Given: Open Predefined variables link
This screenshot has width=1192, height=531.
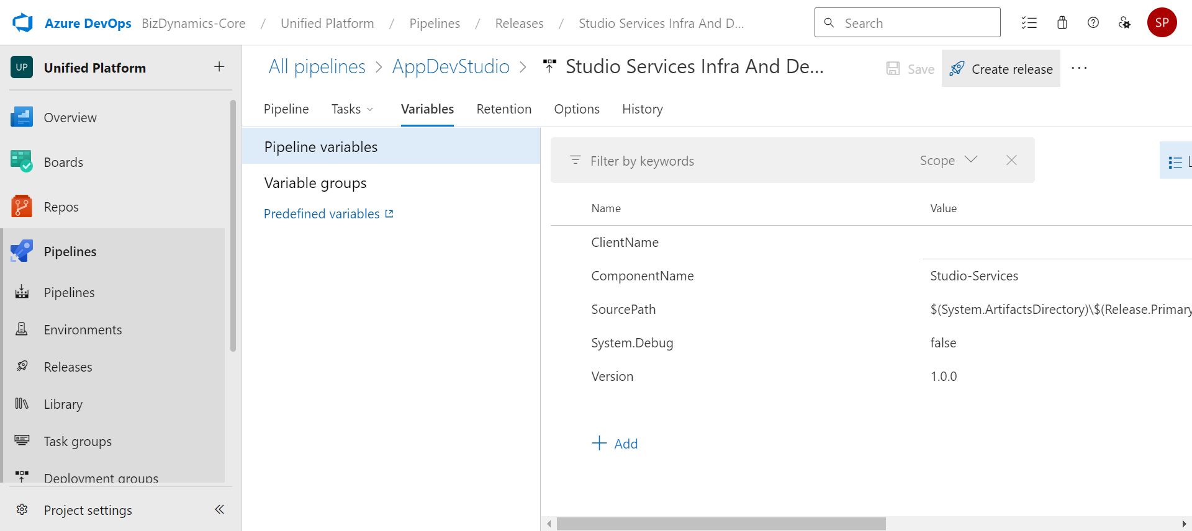Looking at the screenshot, I should click(328, 214).
